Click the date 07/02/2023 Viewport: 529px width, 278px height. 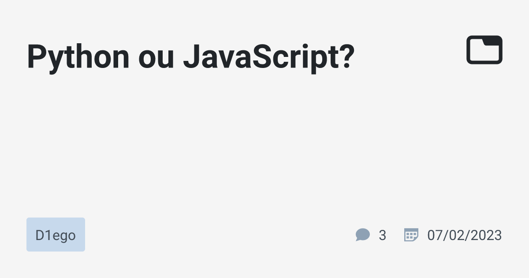(465, 235)
